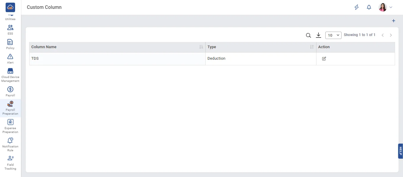Click the HELP side tab
Viewport: 403px width, 177px height.
(400, 151)
